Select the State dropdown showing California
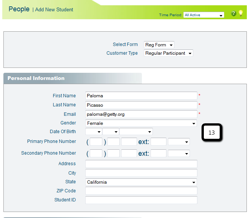The height and width of the screenshot is (218, 251). point(141,182)
